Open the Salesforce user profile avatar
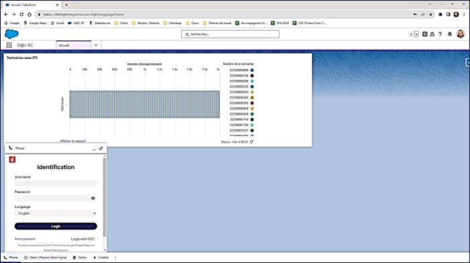The image size is (470, 263). pos(461,34)
